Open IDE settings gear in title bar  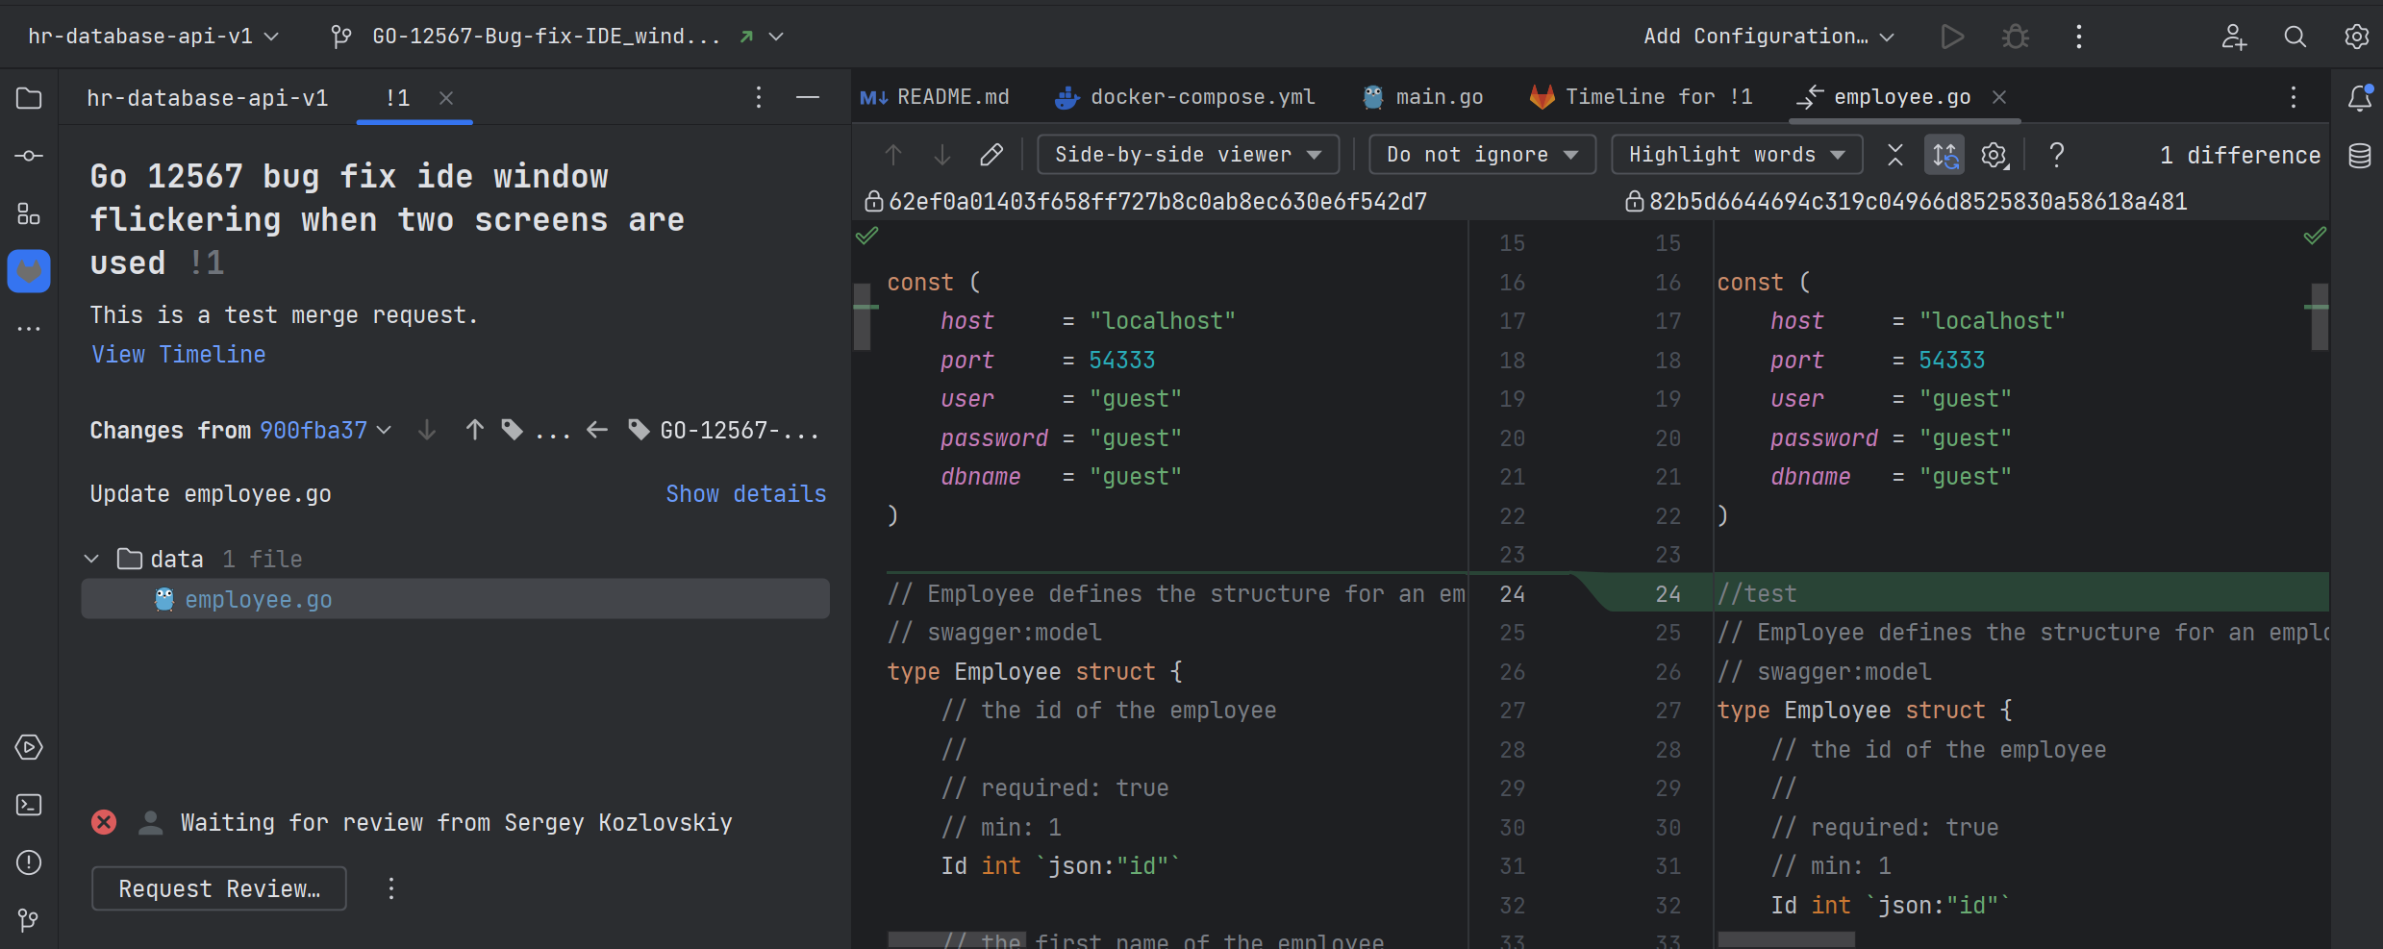coord(2356,37)
